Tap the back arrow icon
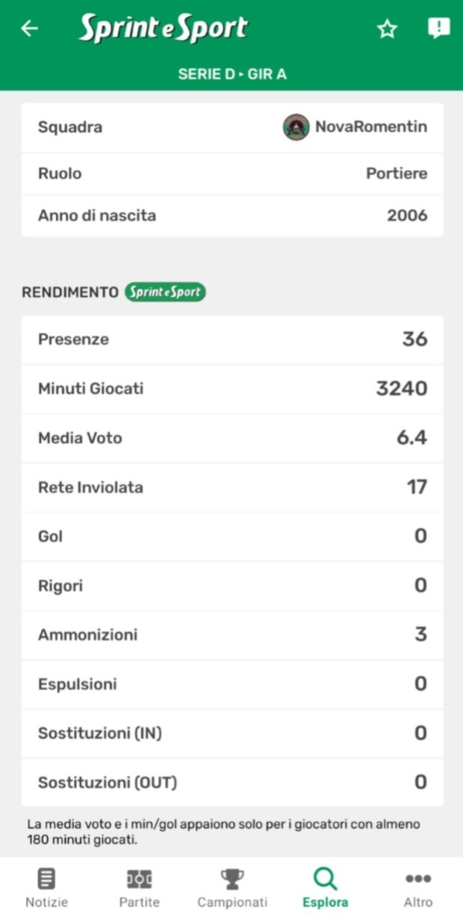The width and height of the screenshot is (463, 914). click(30, 28)
